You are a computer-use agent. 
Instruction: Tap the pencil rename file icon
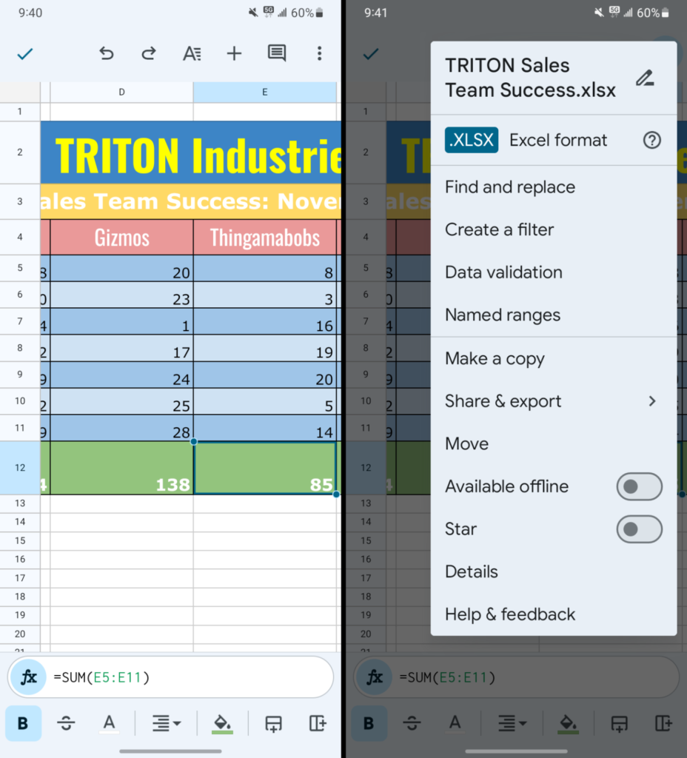coord(645,78)
